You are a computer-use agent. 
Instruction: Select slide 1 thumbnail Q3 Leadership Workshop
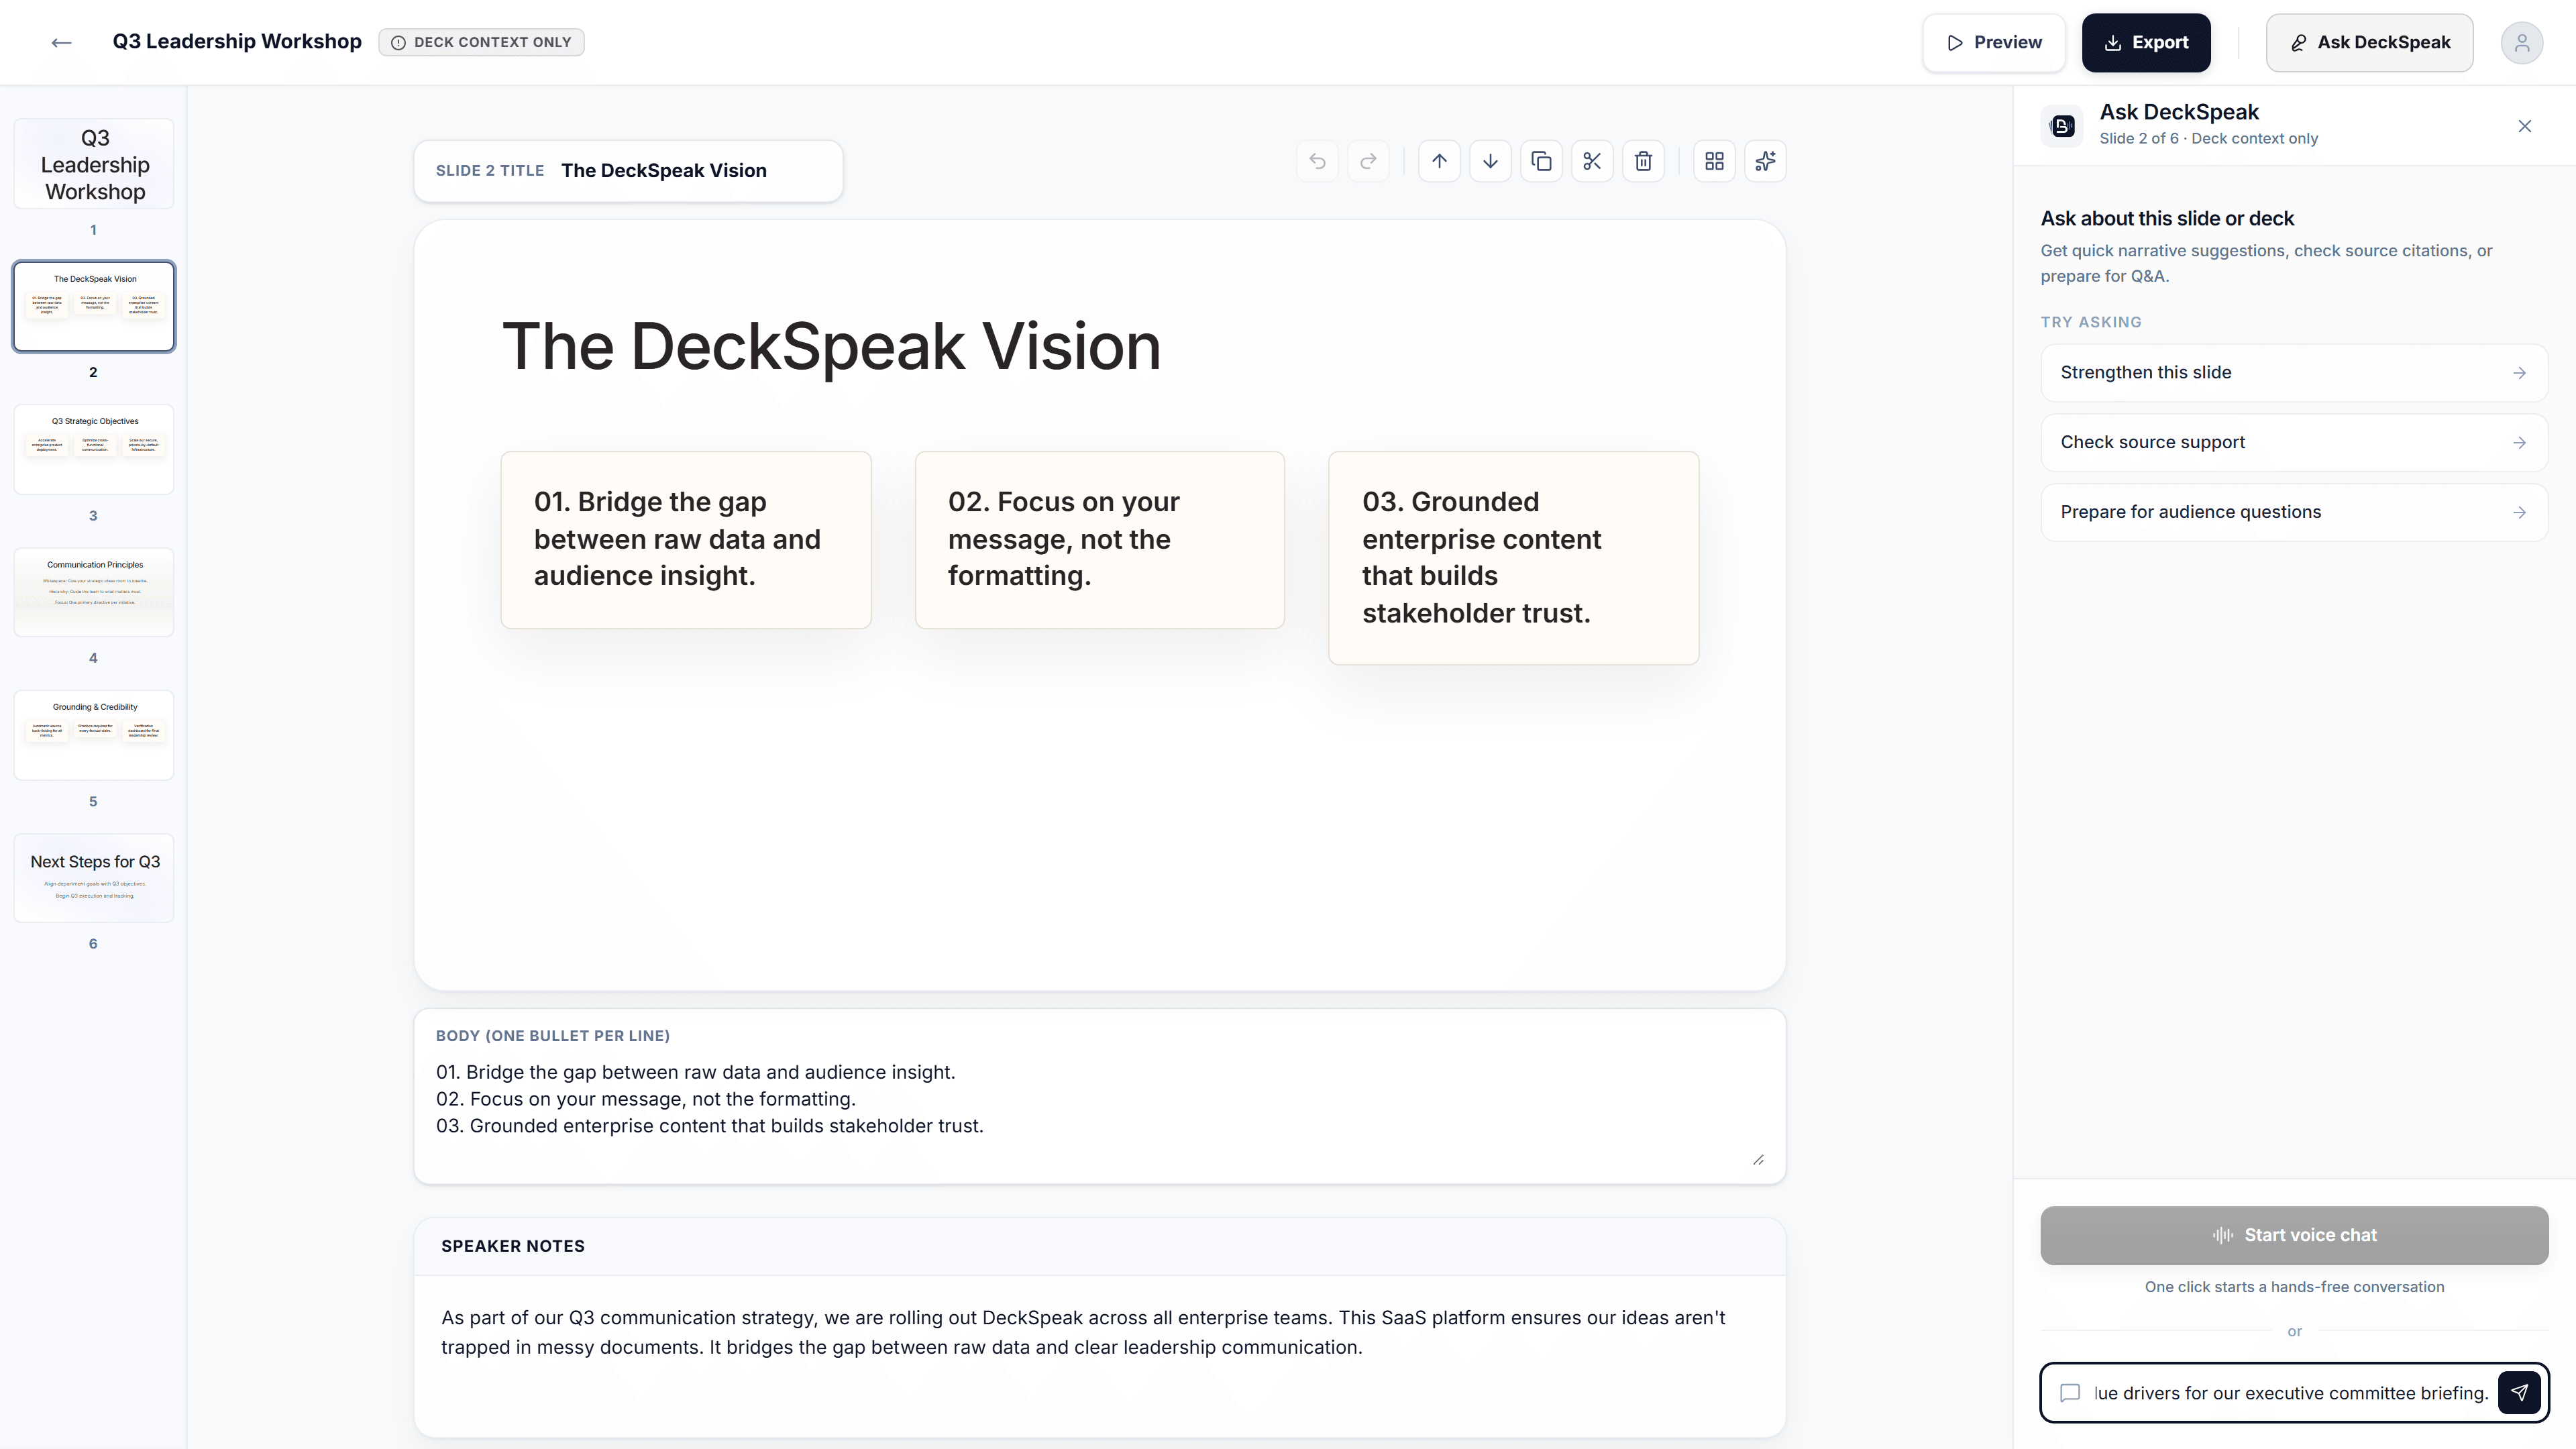[x=94, y=164]
